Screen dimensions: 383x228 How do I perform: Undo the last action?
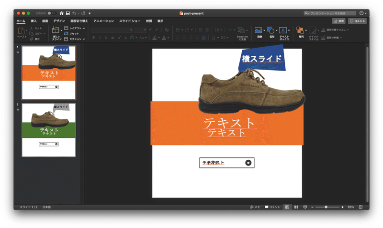(74, 13)
